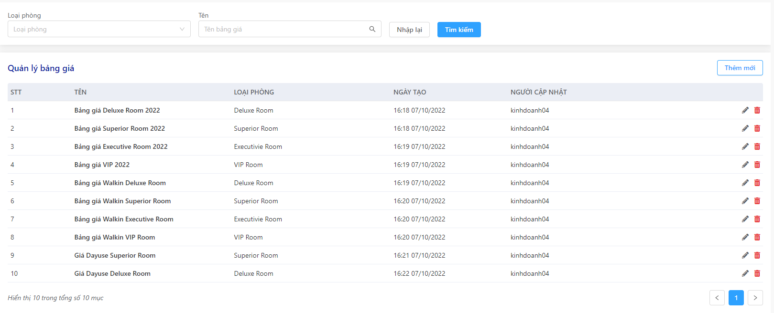Edit the Giá Dayuse Superior Room row
Viewport: 774px width, 313px height.
point(745,255)
